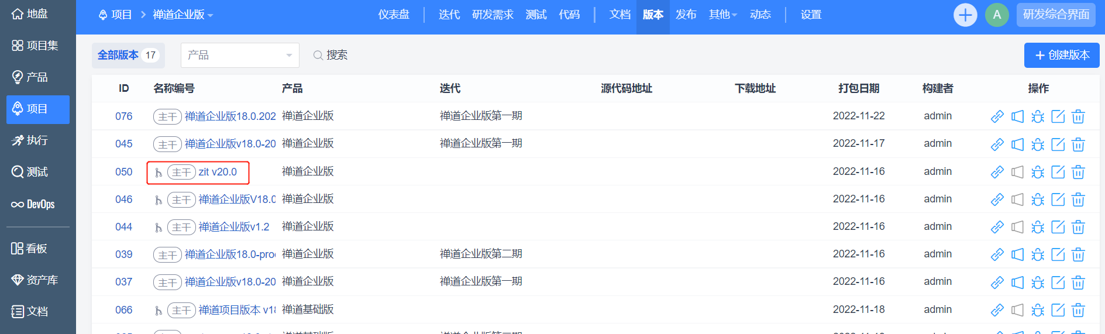Click the 禅道基础版 product cell in row 066
Viewport: 1105px width, 334px height.
click(308, 309)
